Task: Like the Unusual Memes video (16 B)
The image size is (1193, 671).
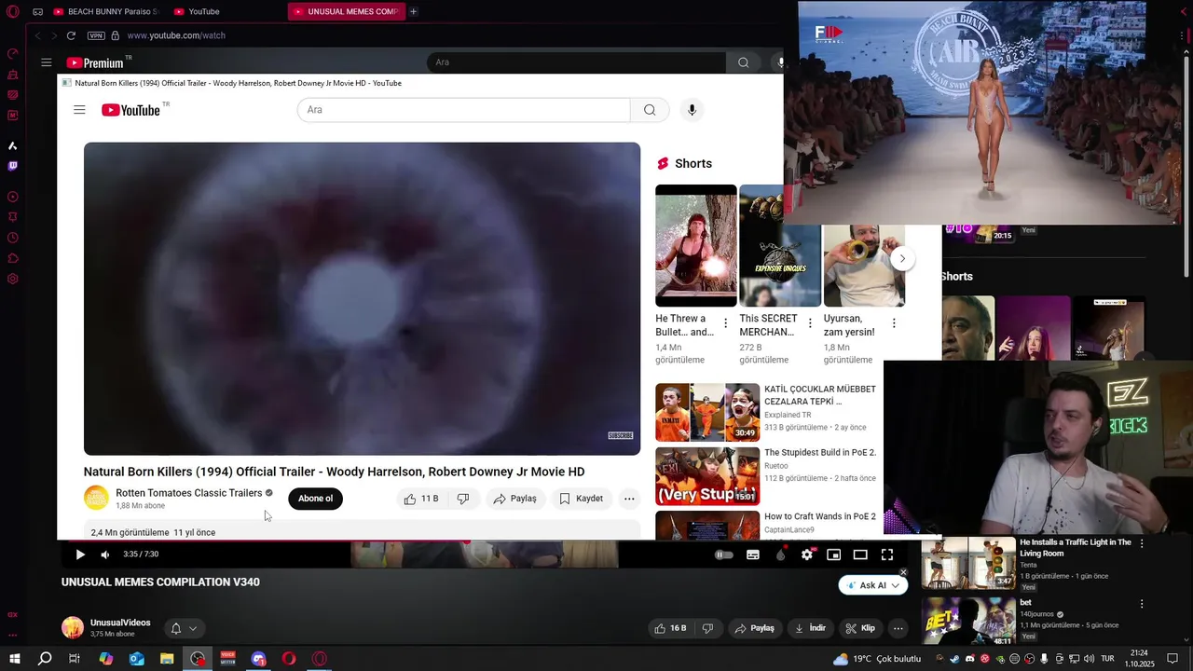Action: click(671, 628)
